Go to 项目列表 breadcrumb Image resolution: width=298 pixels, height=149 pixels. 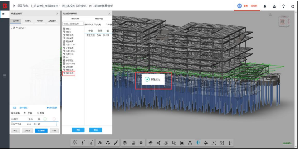(23, 6)
